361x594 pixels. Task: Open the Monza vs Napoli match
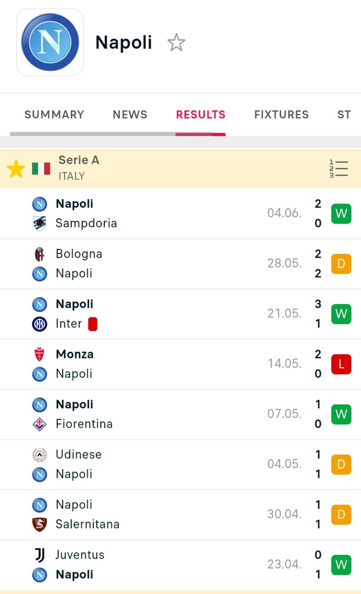click(181, 364)
